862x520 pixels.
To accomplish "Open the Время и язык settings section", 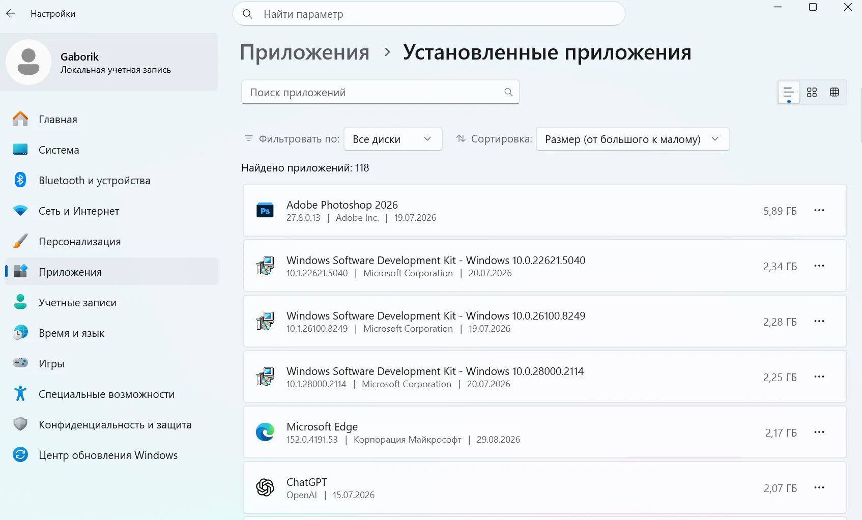I will coord(111,333).
